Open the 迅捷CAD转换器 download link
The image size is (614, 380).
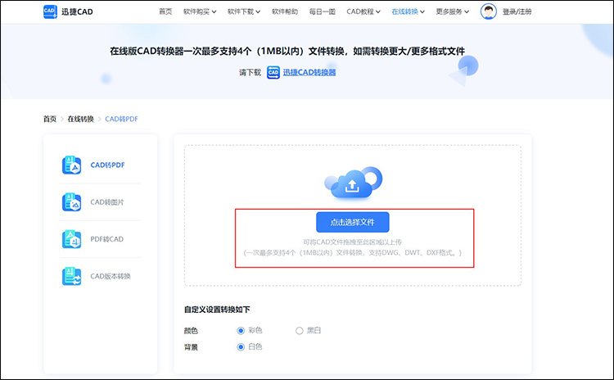[x=309, y=72]
